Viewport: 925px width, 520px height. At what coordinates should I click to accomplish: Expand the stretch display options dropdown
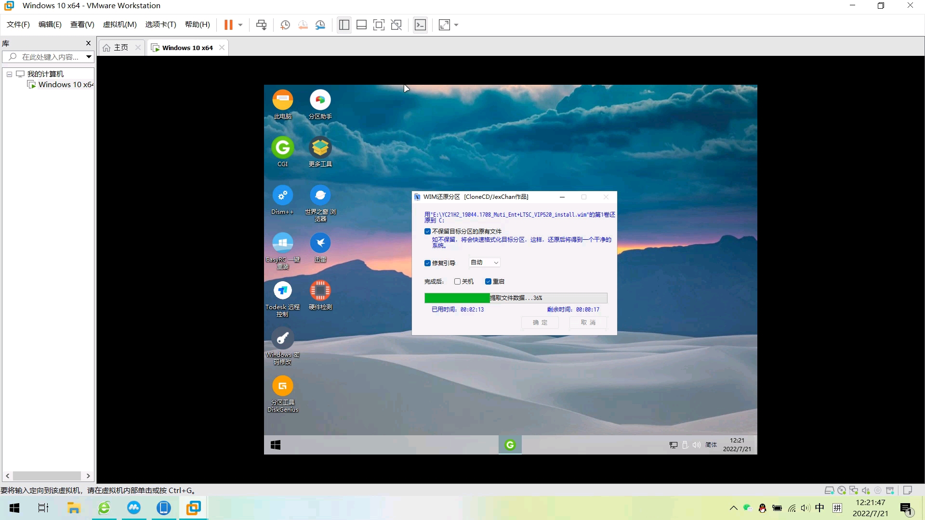[456, 25]
